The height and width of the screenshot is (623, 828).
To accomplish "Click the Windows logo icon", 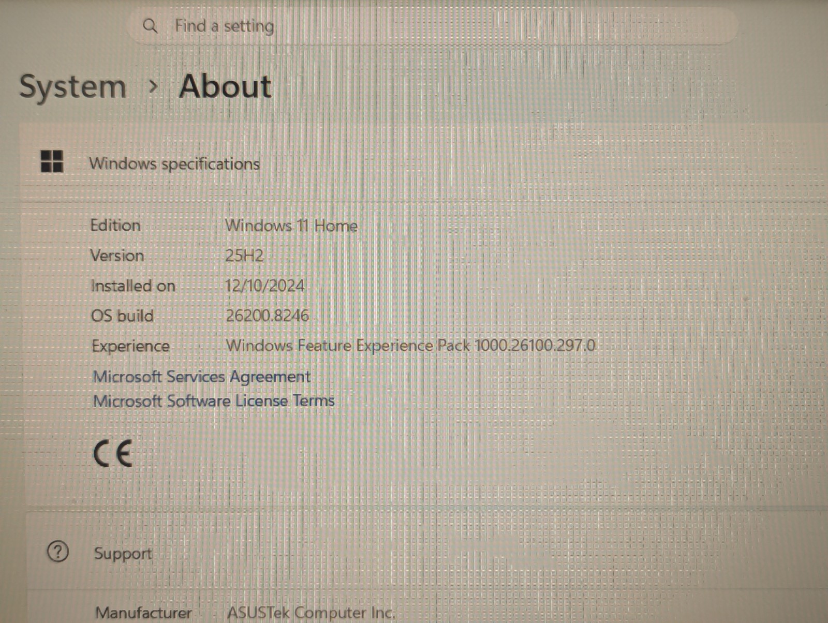I will 52,161.
